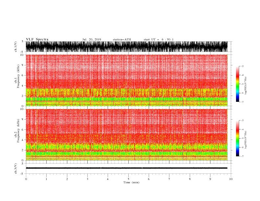Click the ch.1 spectrogram panel
This screenshot has width=260, height=201.
coord(127,80)
